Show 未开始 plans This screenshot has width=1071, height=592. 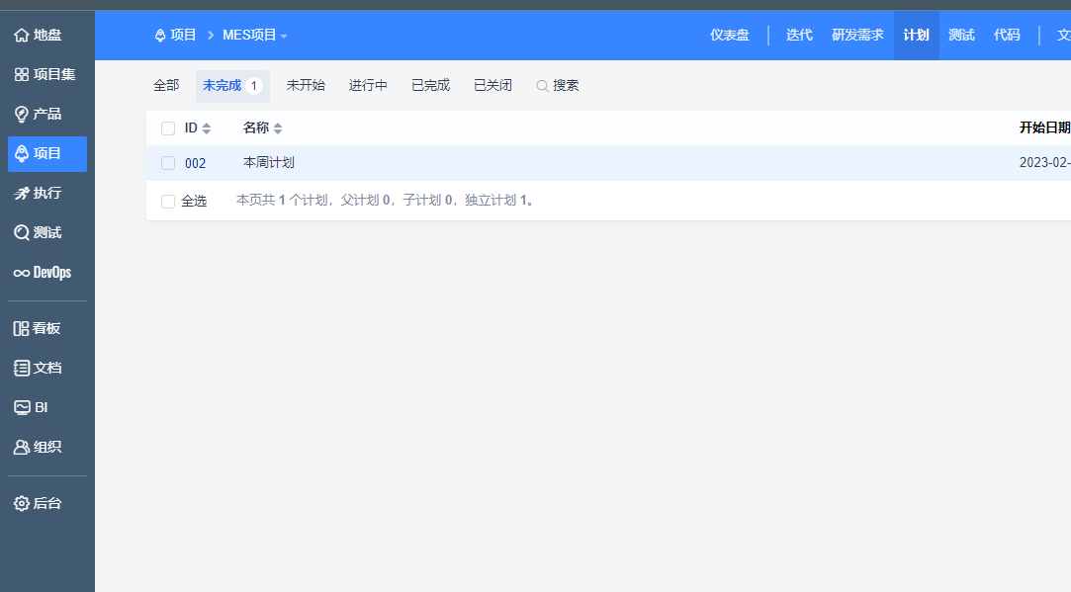click(306, 86)
